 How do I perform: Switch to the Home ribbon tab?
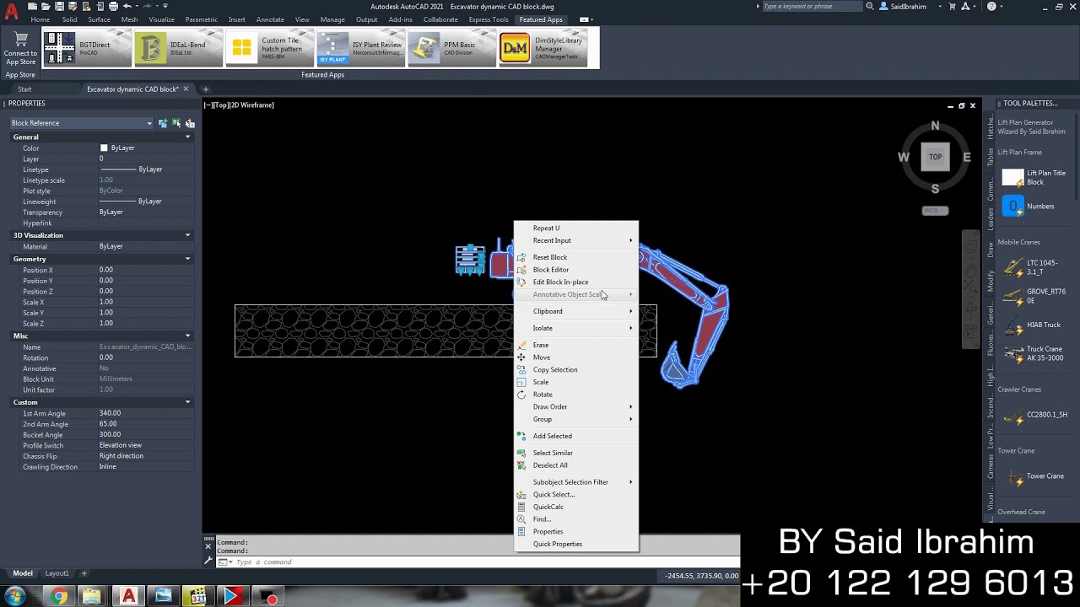coord(40,19)
